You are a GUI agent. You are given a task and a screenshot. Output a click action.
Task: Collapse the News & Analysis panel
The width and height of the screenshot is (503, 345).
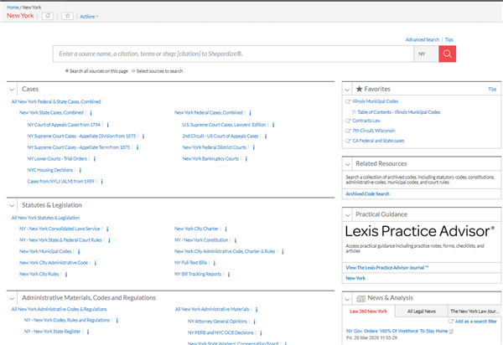pos(347,299)
